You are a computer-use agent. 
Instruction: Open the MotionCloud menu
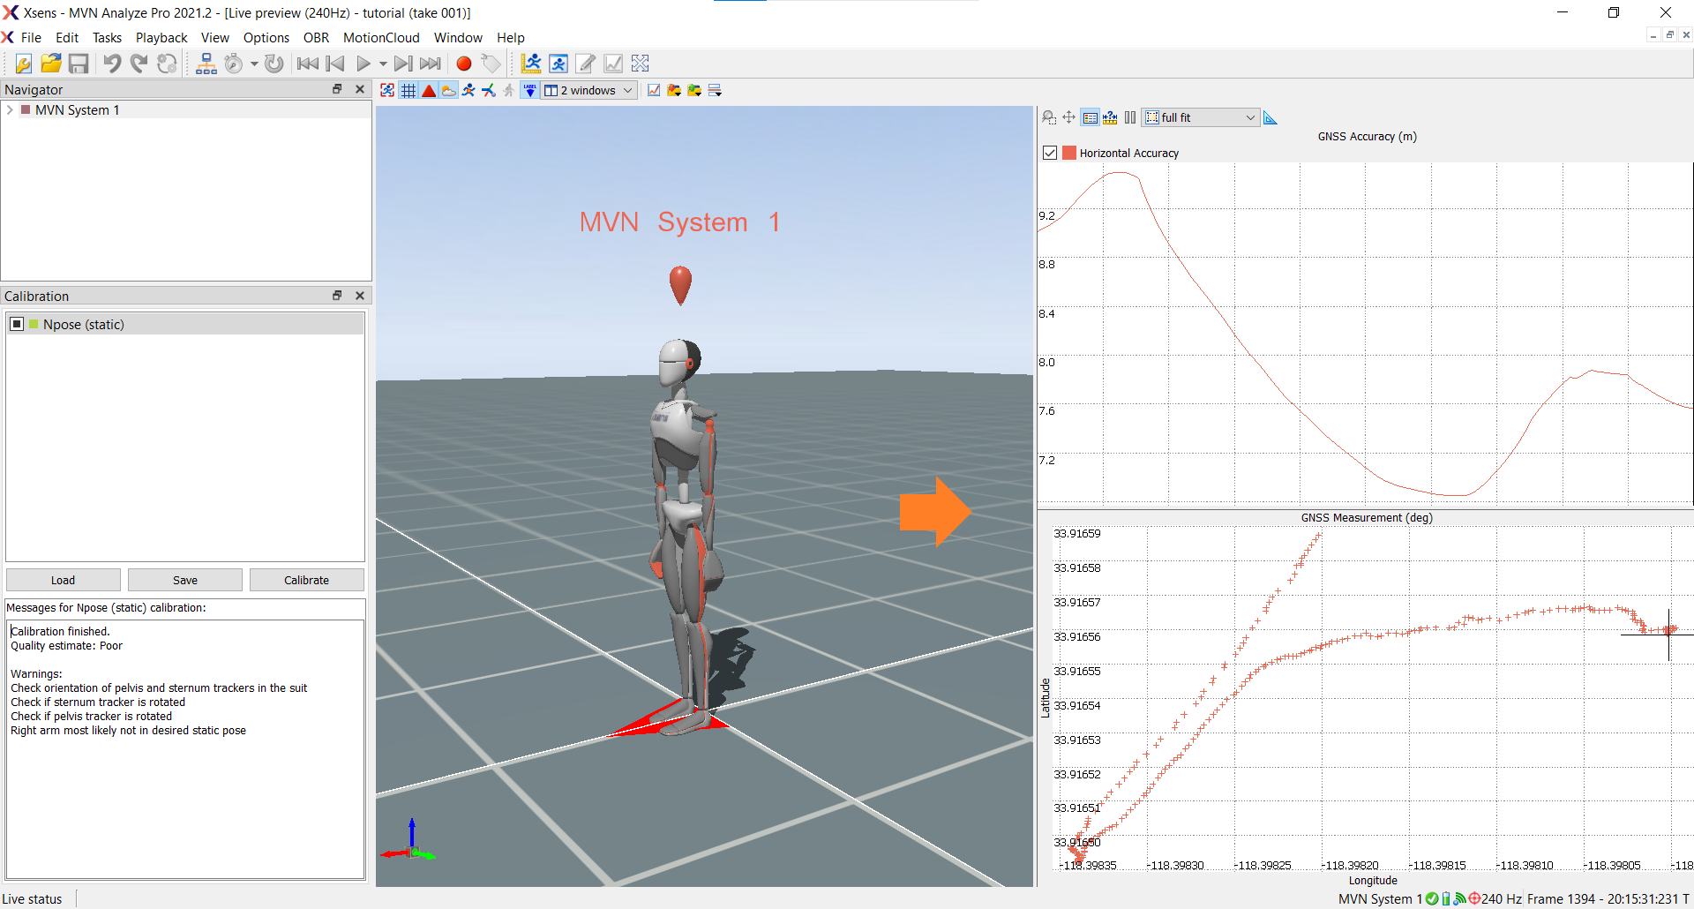(x=380, y=38)
